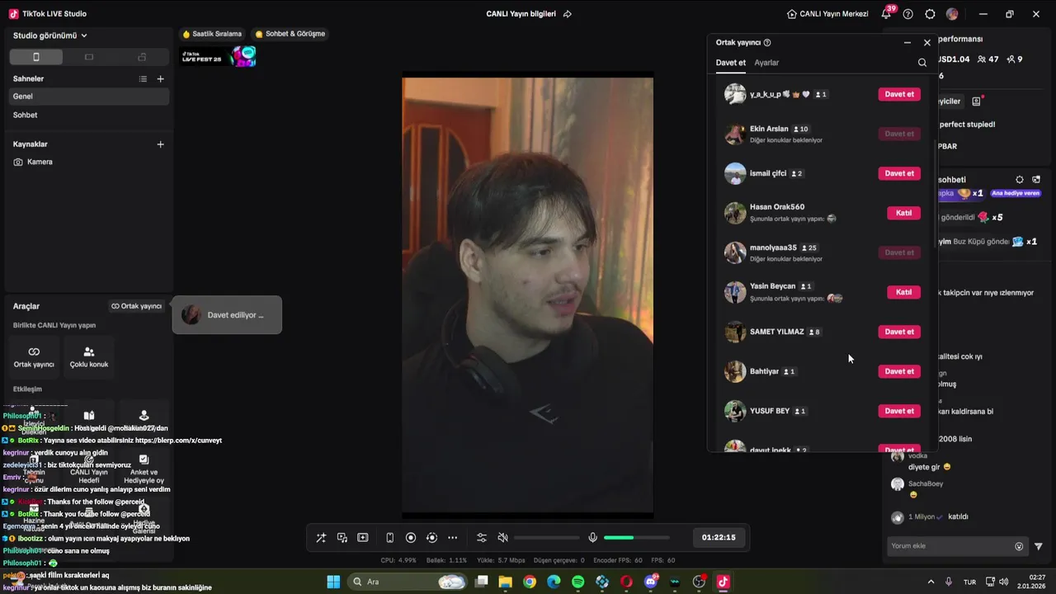Toggle the microphone mute icon
Screen dimensions: 1056x594
(x=592, y=538)
